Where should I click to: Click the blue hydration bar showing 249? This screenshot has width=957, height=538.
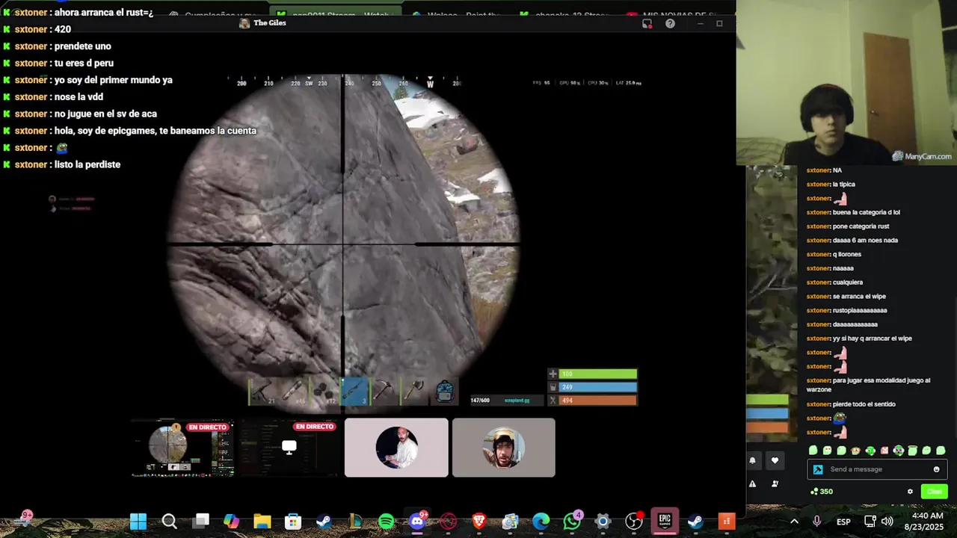(x=598, y=387)
